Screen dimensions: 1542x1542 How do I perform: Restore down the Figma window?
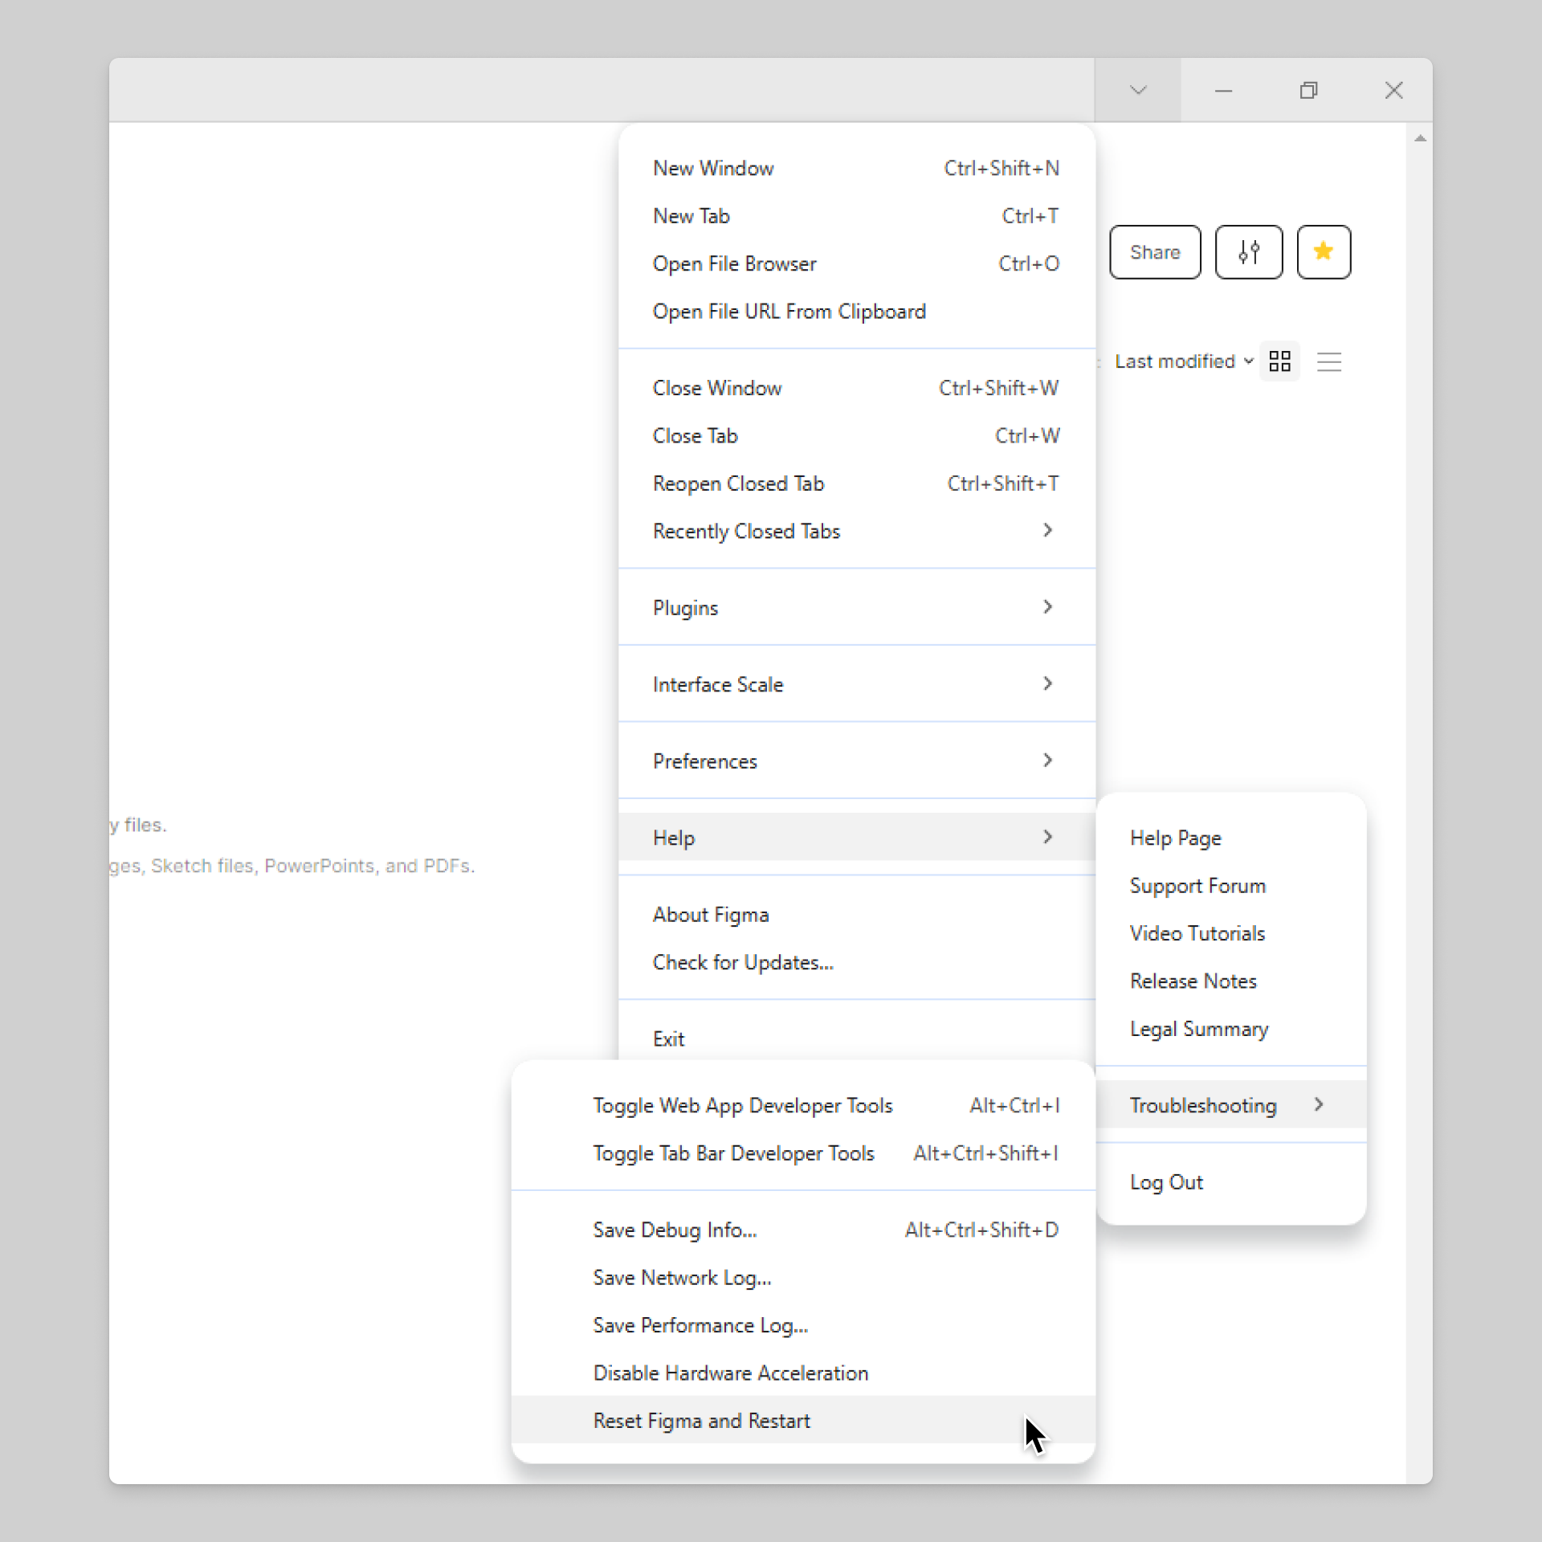coord(1308,90)
